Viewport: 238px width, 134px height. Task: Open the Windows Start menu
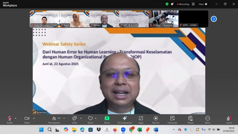41,129
